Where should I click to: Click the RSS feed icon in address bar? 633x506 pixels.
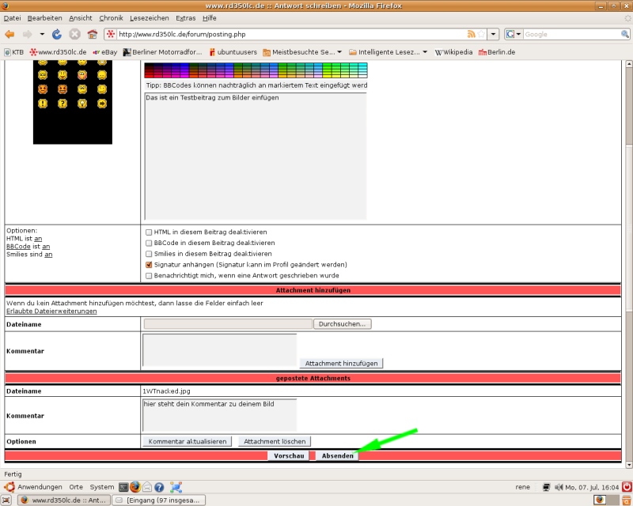(472, 35)
